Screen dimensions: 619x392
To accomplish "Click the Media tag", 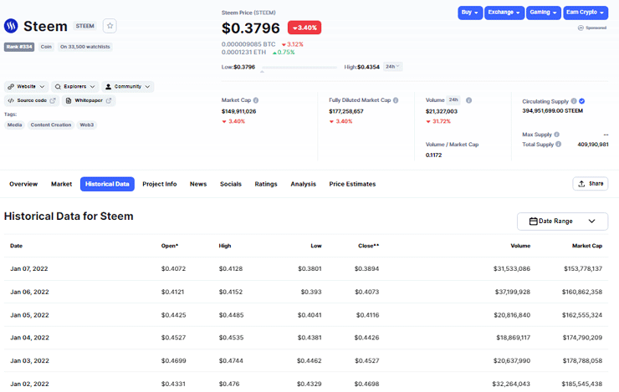I will point(14,125).
